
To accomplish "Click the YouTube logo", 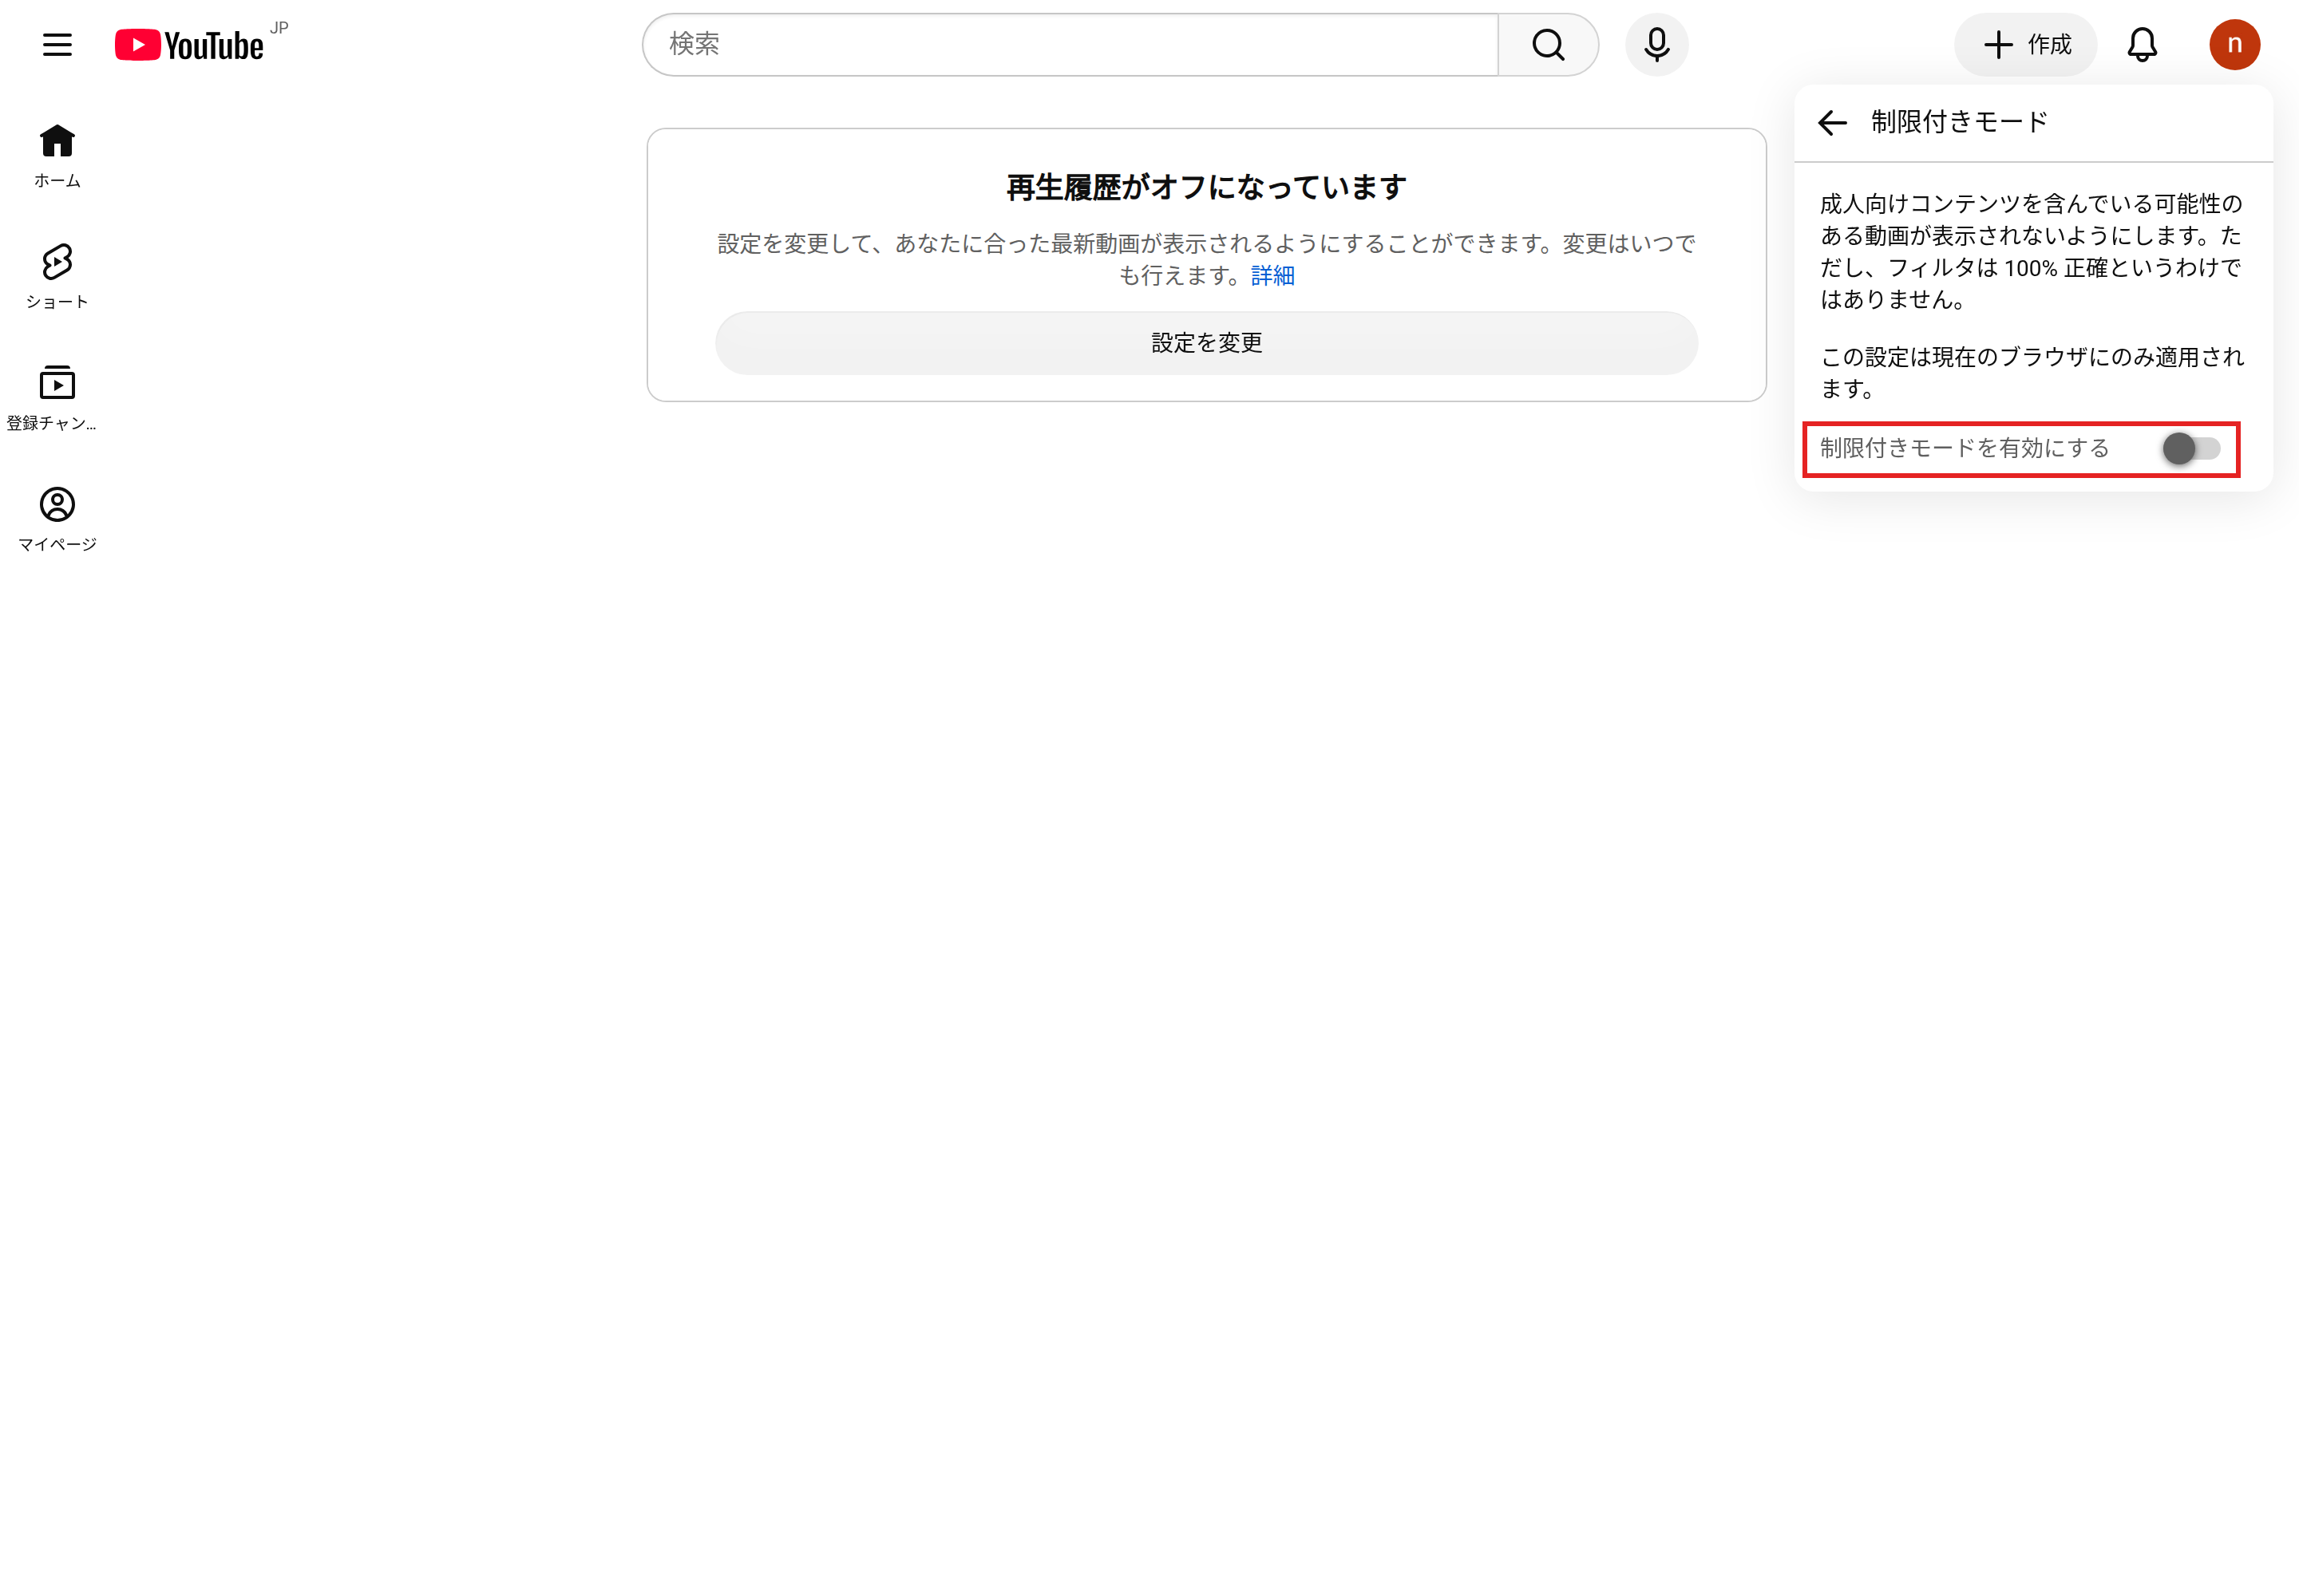I will [x=189, y=45].
